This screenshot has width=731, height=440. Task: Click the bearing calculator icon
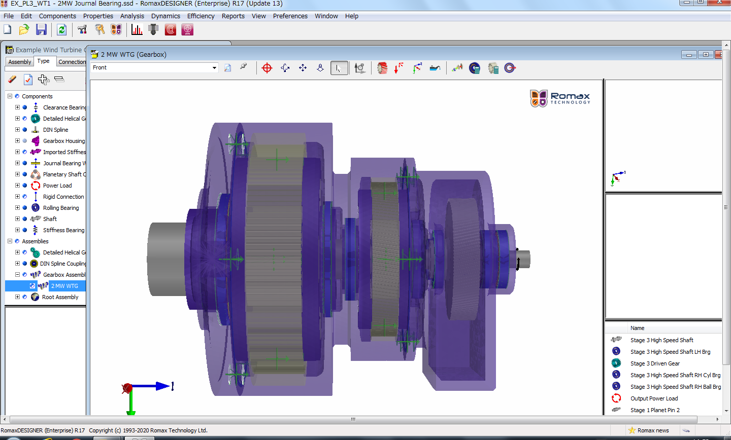(x=475, y=68)
